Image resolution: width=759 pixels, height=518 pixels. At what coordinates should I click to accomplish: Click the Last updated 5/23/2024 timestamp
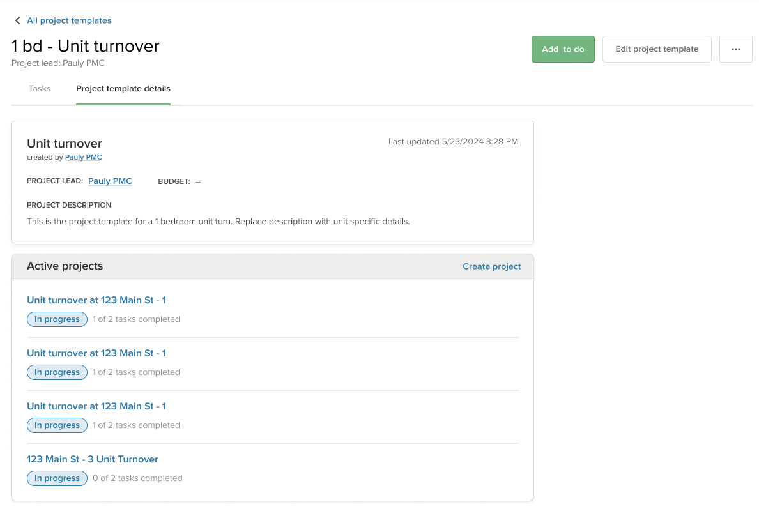point(453,141)
